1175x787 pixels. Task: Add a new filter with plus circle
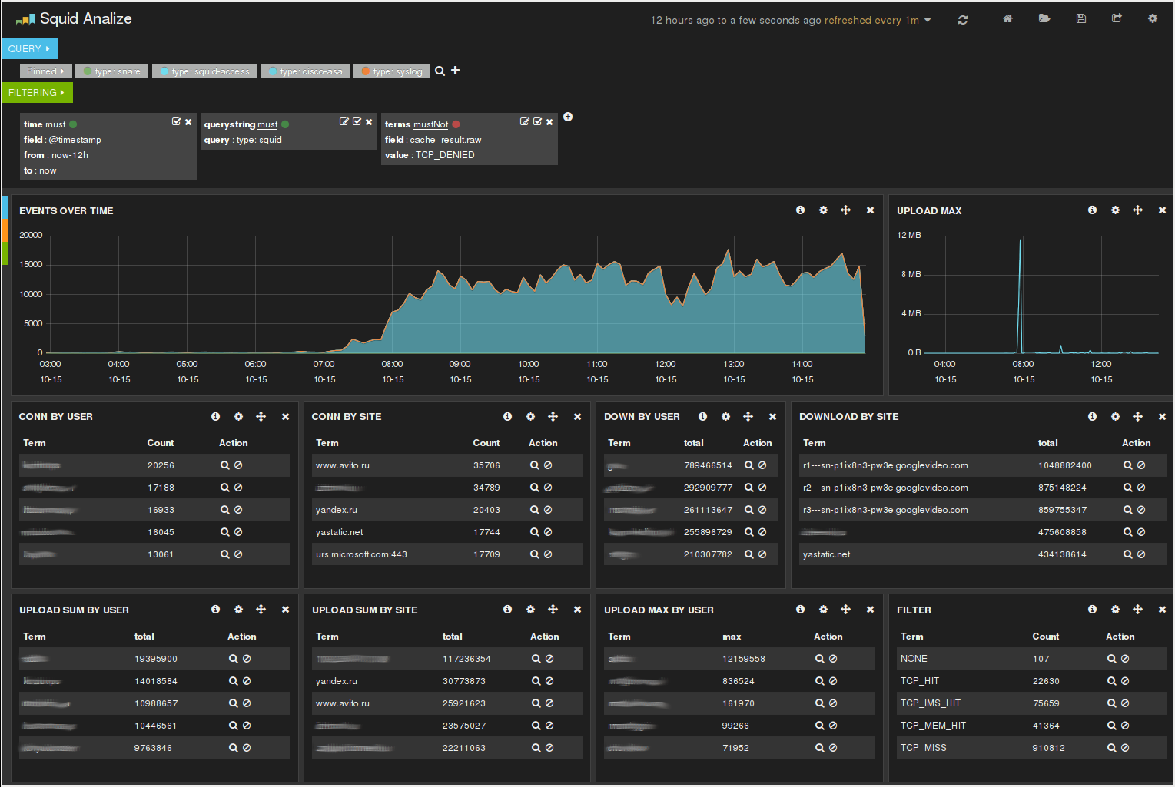click(x=568, y=117)
